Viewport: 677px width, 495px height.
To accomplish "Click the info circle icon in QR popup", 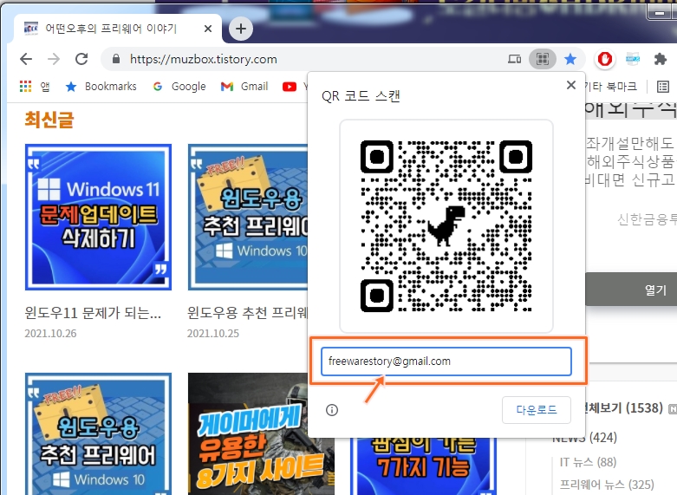I will point(332,410).
